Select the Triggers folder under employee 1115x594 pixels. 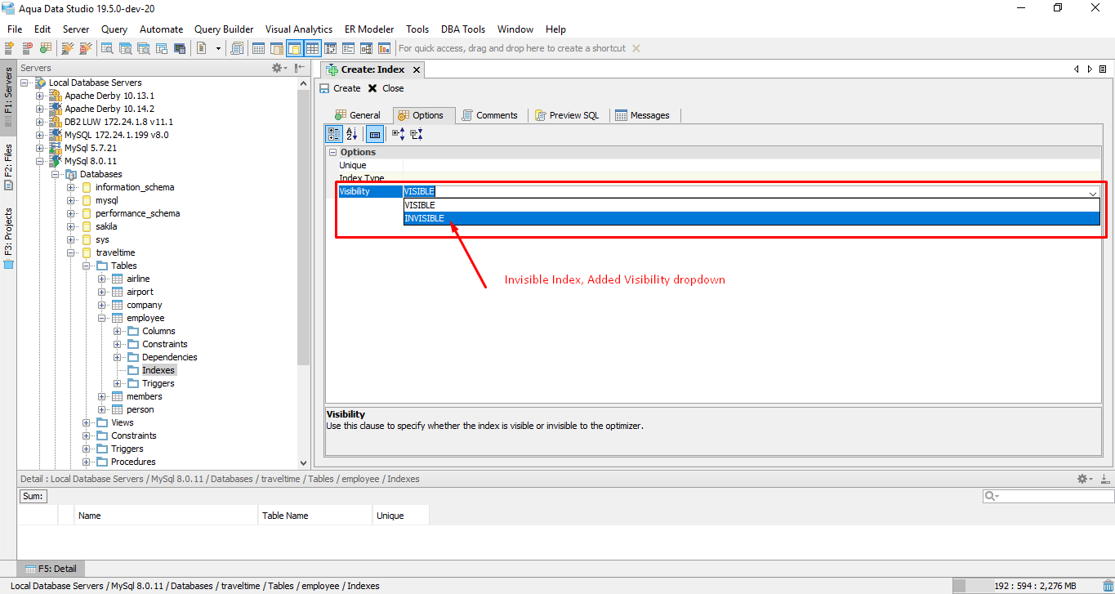tap(158, 383)
